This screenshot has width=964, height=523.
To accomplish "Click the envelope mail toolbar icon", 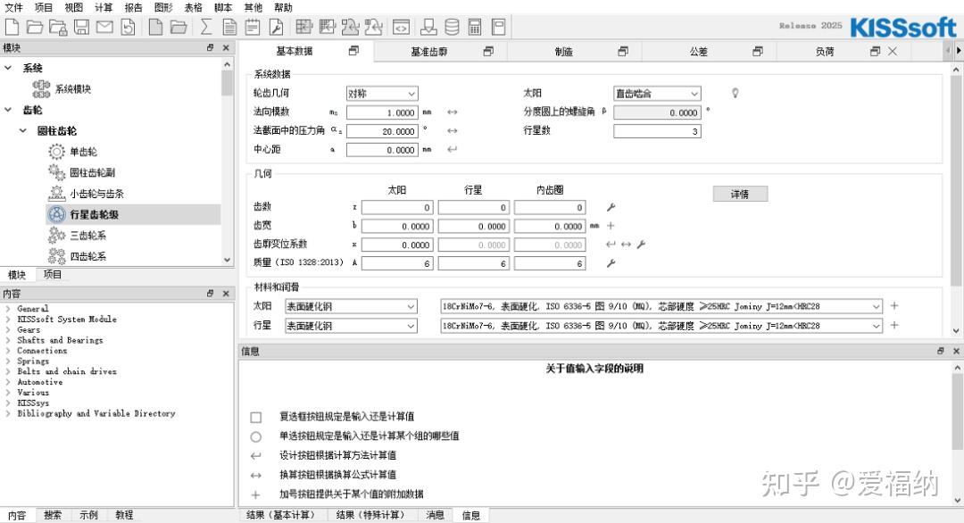I will click(104, 27).
